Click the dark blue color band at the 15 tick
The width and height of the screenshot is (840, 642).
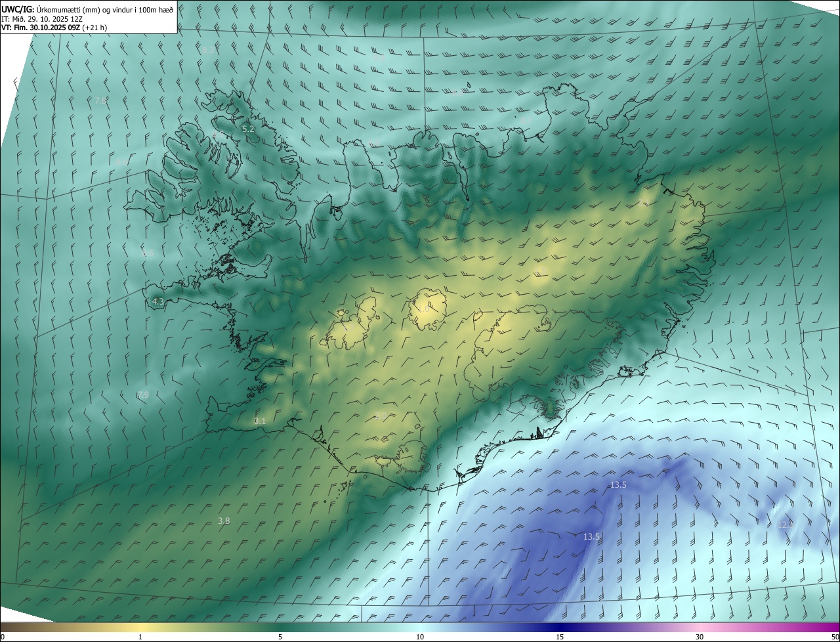tap(560, 627)
